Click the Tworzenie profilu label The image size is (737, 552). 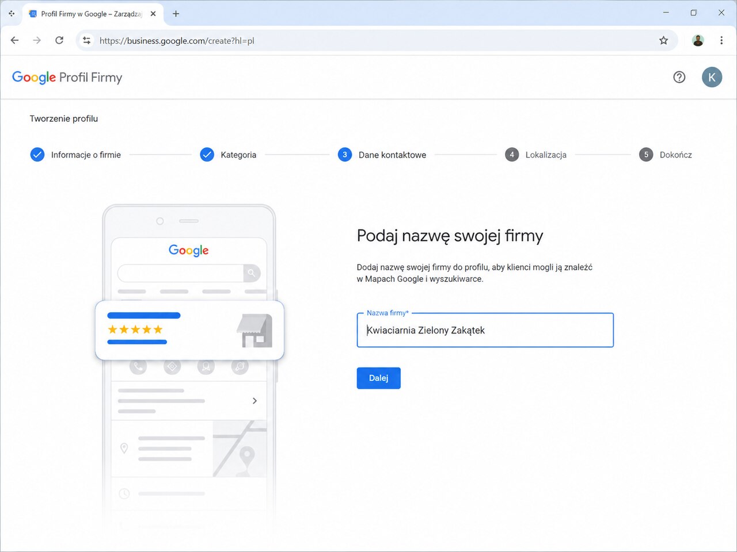pos(64,118)
